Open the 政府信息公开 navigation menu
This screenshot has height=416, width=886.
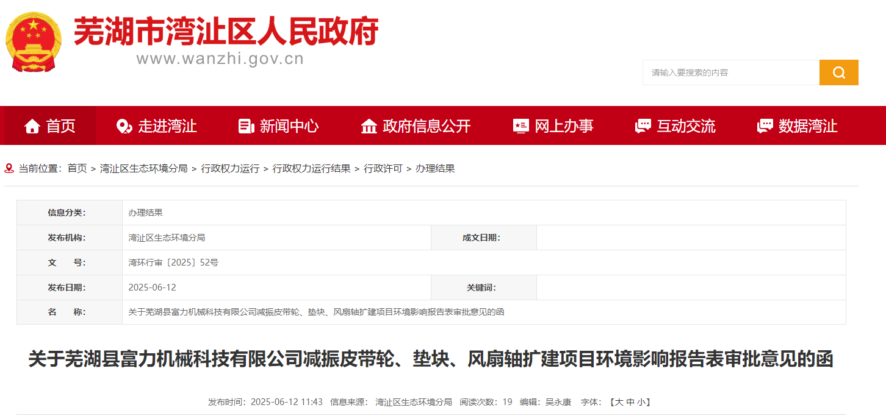click(x=427, y=126)
